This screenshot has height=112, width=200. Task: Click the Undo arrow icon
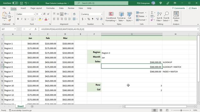[x=26, y=3]
